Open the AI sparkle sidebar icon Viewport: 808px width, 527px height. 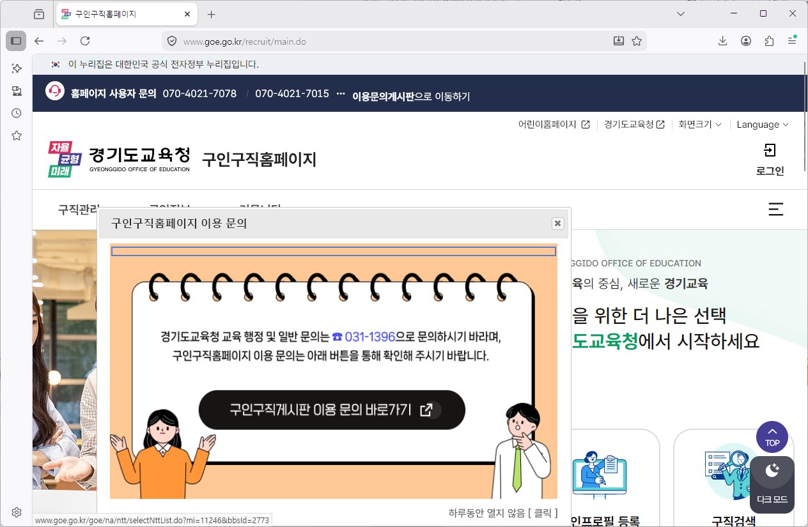click(17, 68)
